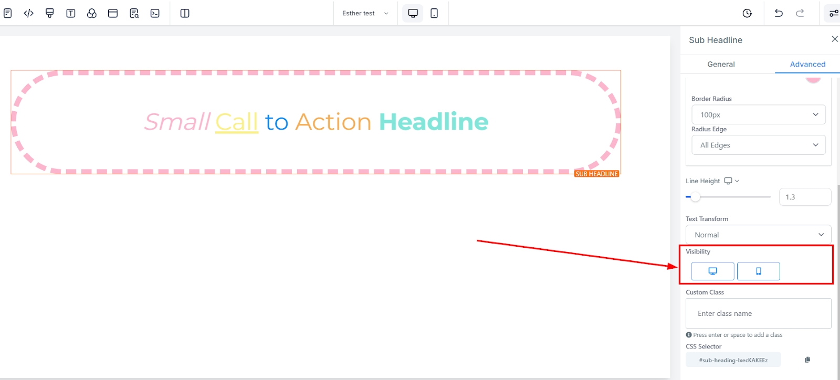Click the Custom Class name input field
Screen dimensions: 840x380
(758, 313)
